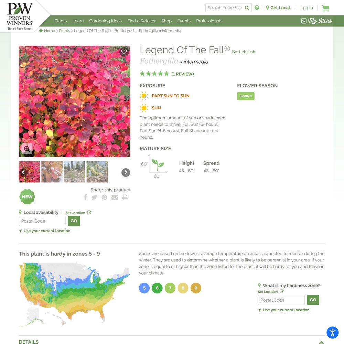Screen dimensions: 344x344
Task: Email this product via envelope icon
Action: click(x=115, y=198)
